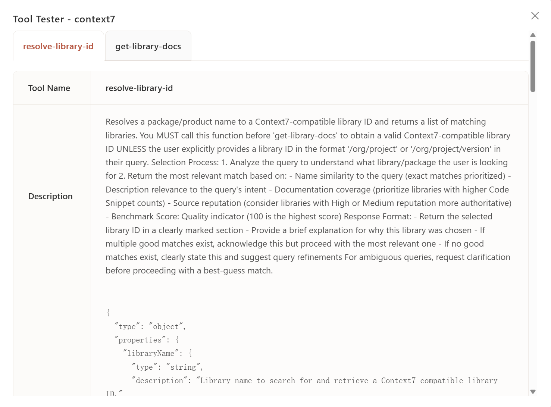
Task: Click the "Tool Tester - context7" dialog title
Action: coord(64,19)
